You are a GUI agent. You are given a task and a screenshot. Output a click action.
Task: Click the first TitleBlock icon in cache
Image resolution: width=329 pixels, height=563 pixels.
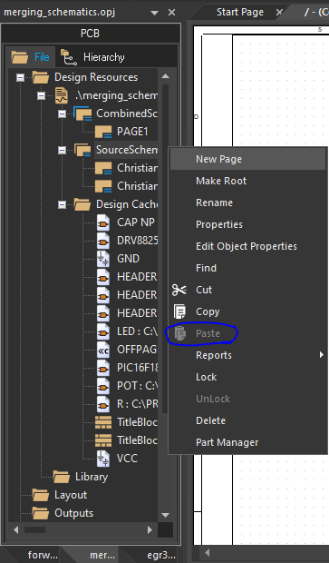tap(103, 422)
